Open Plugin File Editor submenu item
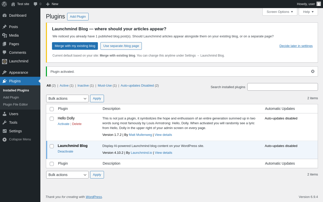This screenshot has width=323, height=202. (15, 105)
